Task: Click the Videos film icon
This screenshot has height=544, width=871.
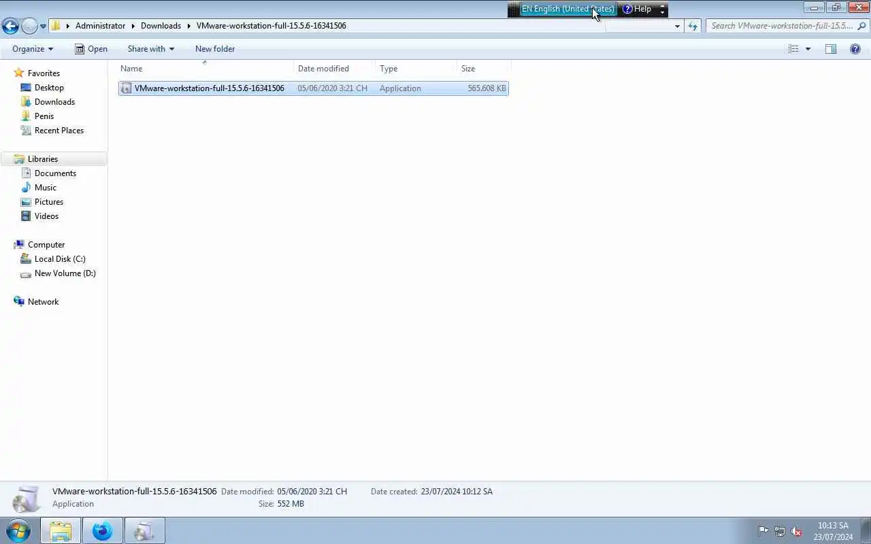Action: point(26,216)
